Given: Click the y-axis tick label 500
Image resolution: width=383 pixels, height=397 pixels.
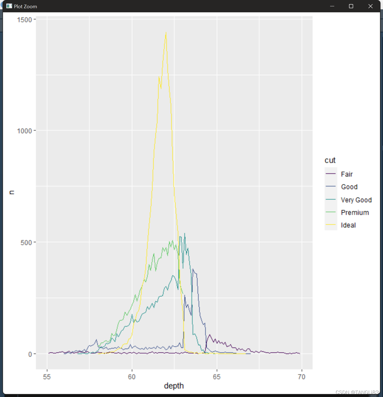Looking at the screenshot, I should coord(26,243).
